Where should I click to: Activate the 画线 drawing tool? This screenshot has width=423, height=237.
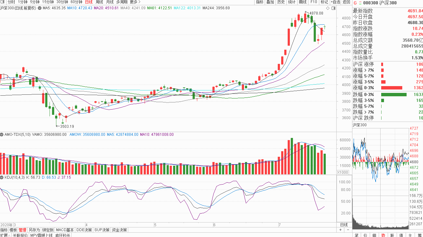pyautogui.click(x=303, y=2)
